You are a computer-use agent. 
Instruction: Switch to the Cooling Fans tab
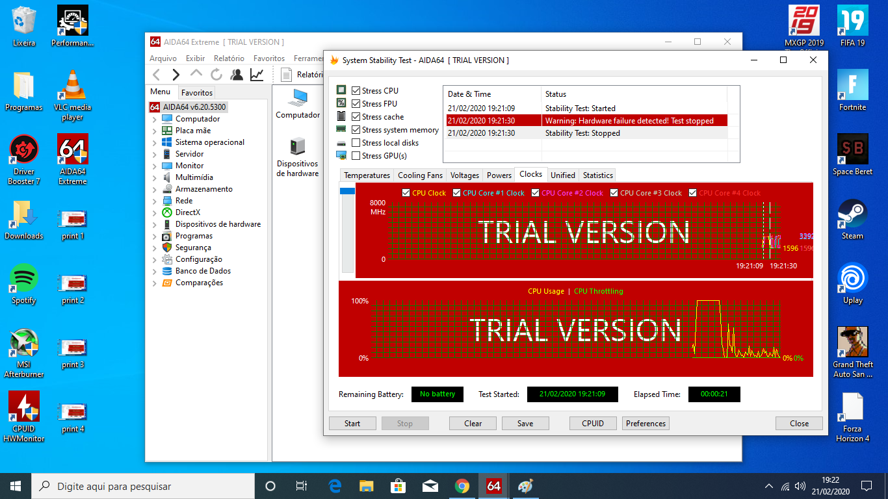(x=420, y=175)
